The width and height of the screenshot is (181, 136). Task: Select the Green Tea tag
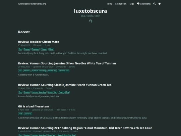coord(52,92)
